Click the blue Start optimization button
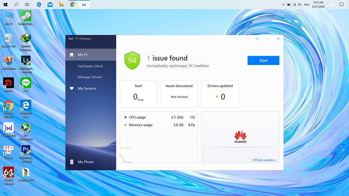 tap(263, 61)
